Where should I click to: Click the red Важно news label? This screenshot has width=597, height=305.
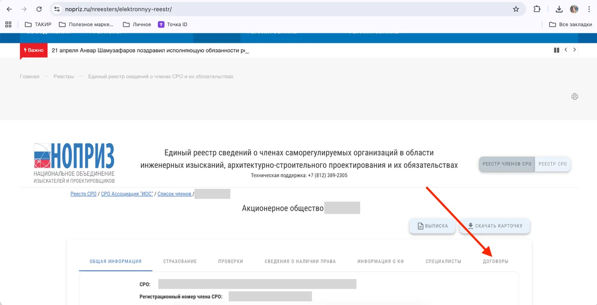33,50
